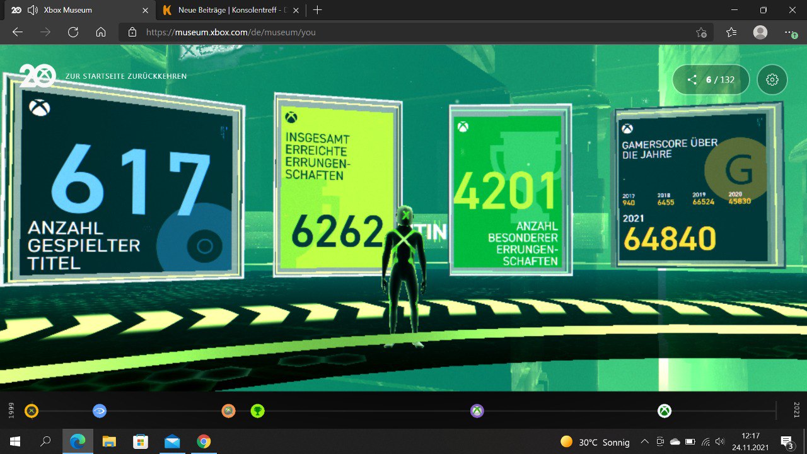Open the museum settings gear
807x454 pixels.
tap(772, 79)
